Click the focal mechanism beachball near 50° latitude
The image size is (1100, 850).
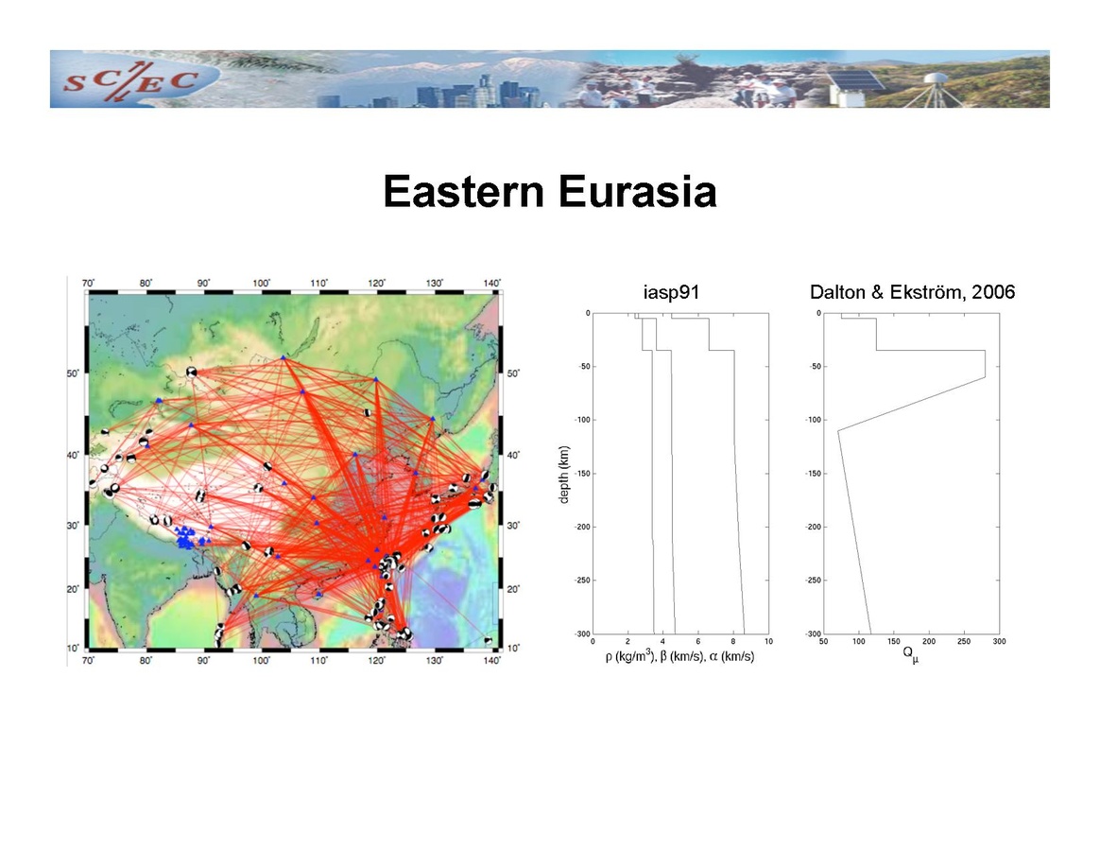pyautogui.click(x=193, y=373)
